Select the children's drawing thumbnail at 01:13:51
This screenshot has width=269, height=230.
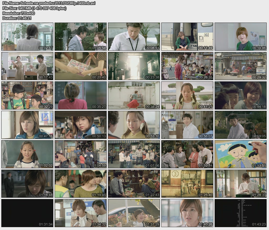click(241, 154)
